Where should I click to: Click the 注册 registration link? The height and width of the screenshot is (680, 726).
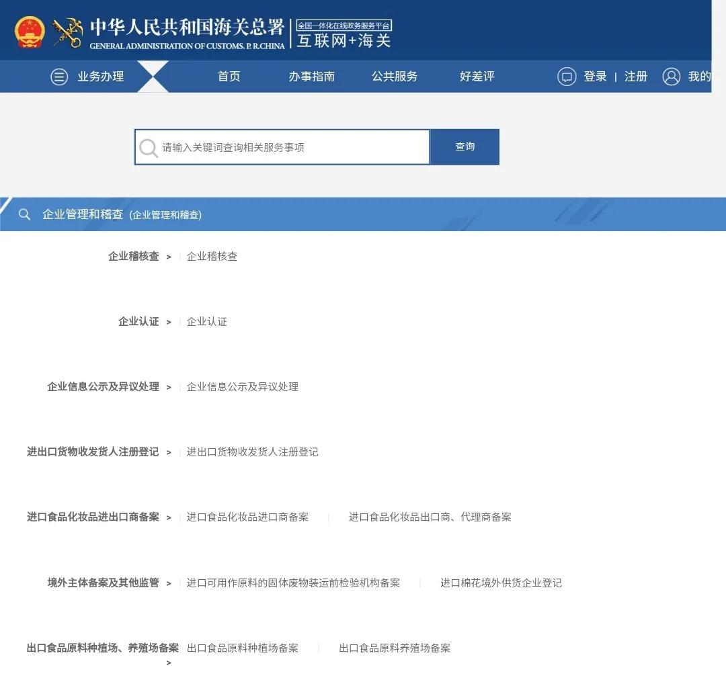click(636, 77)
